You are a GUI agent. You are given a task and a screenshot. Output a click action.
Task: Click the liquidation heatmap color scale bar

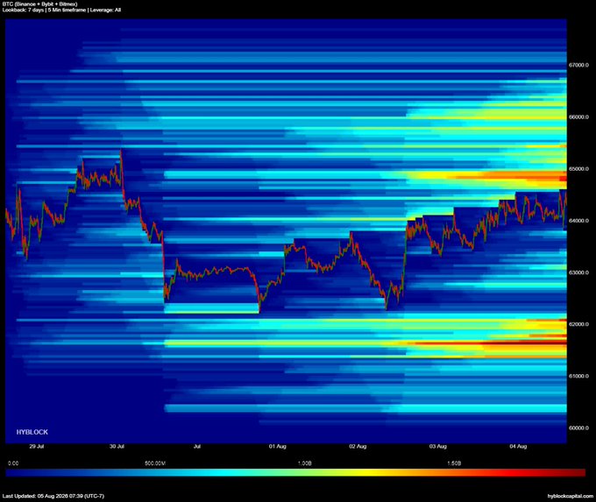coord(295,472)
